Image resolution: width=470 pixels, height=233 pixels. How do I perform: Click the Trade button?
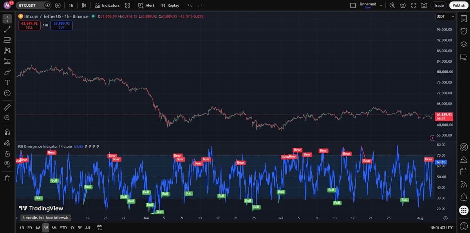point(439,5)
